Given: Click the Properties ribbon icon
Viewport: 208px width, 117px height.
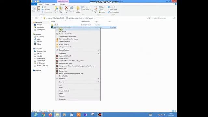Looking at the screenshot, I should [x=95, y=9].
